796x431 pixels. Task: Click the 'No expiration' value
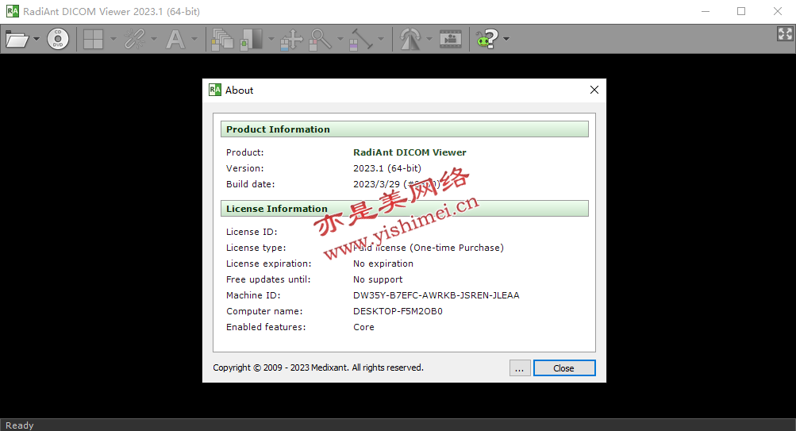point(383,264)
